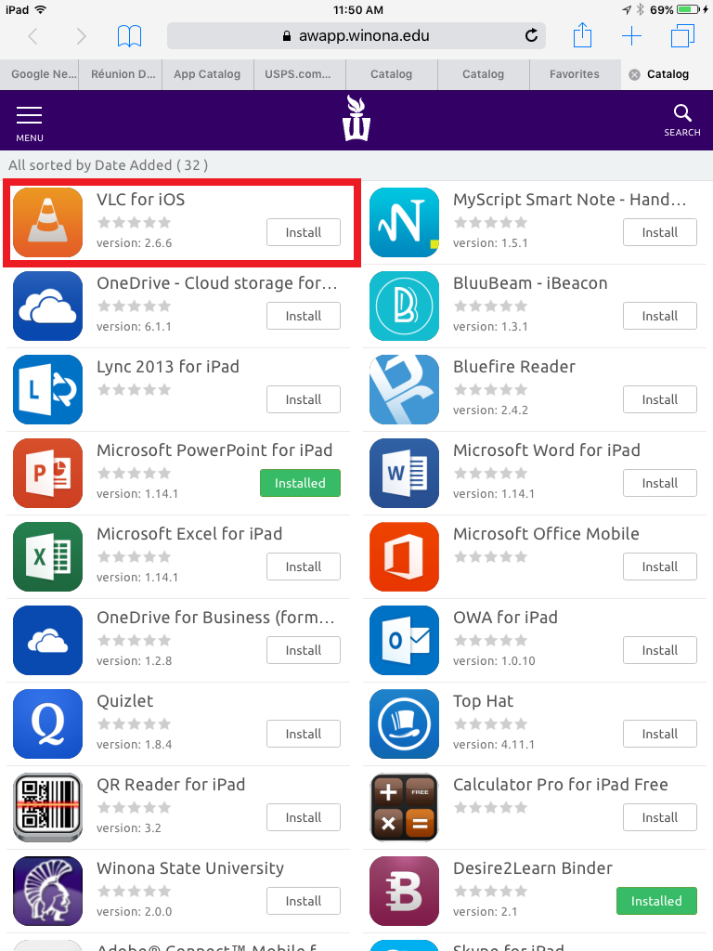Tap the Search magnifier icon

(682, 120)
